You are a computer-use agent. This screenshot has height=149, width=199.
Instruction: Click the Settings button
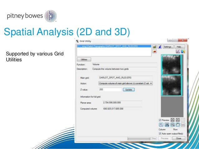(x=168, y=47)
